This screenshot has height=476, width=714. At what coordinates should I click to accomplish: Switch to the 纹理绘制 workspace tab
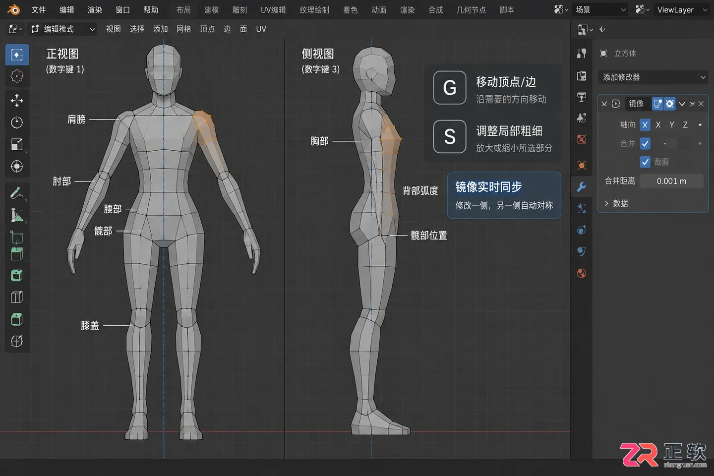314,10
